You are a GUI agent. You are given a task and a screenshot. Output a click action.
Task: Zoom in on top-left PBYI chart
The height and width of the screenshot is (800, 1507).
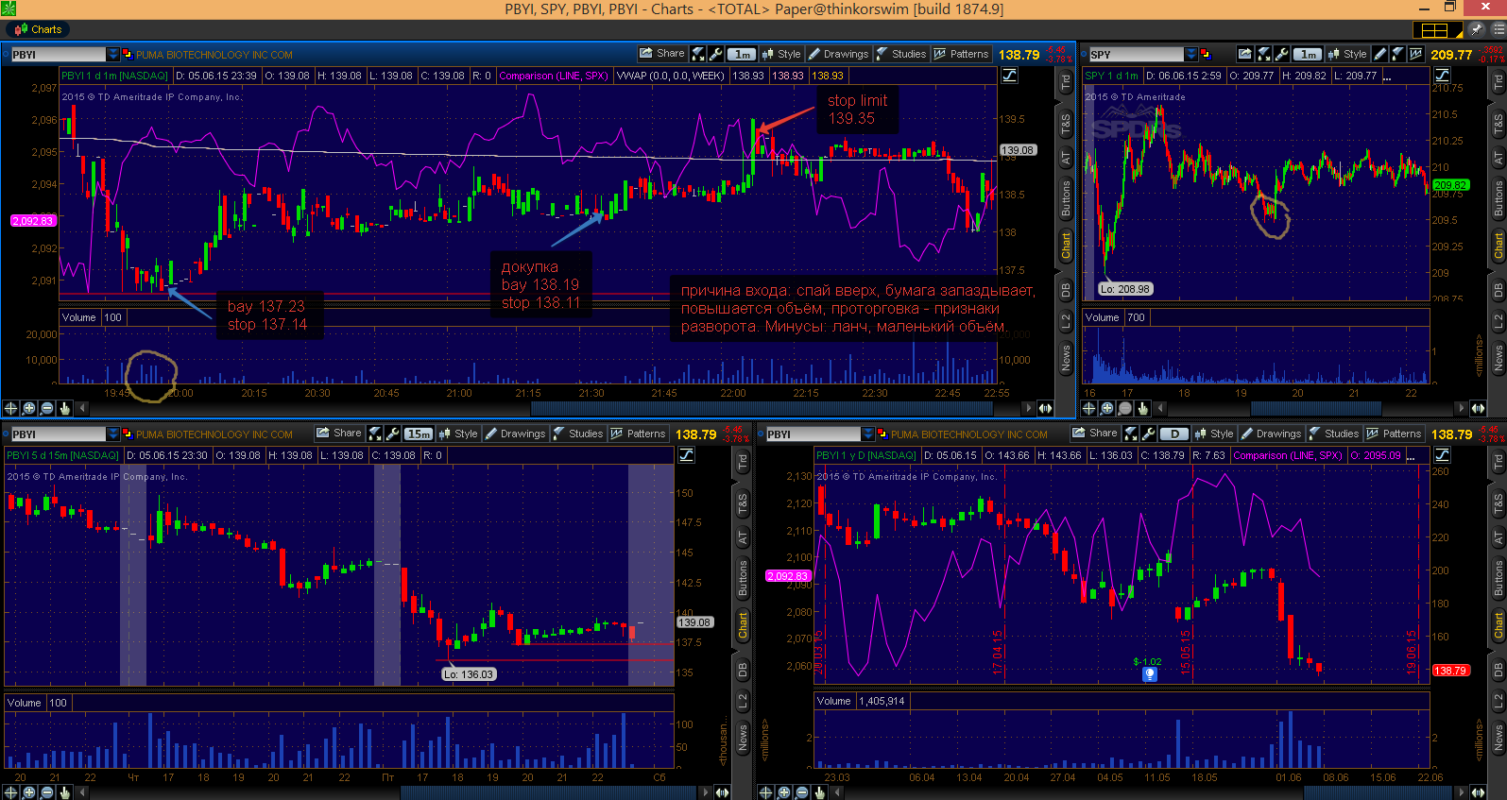pyautogui.click(x=29, y=408)
